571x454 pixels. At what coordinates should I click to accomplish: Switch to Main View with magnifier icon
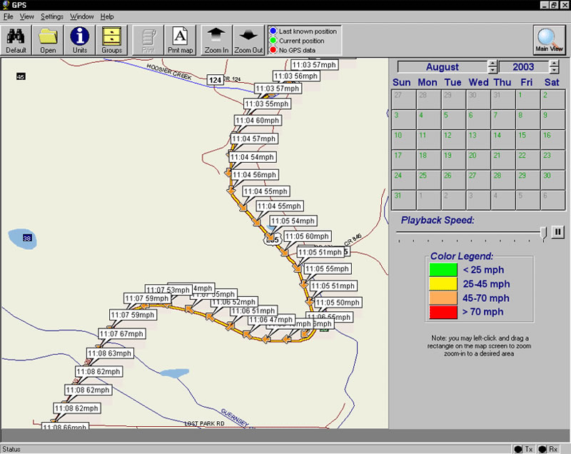tap(550, 40)
